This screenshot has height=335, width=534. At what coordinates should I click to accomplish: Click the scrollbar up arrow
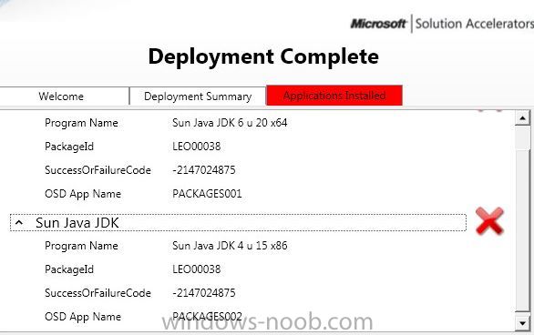tap(522, 118)
